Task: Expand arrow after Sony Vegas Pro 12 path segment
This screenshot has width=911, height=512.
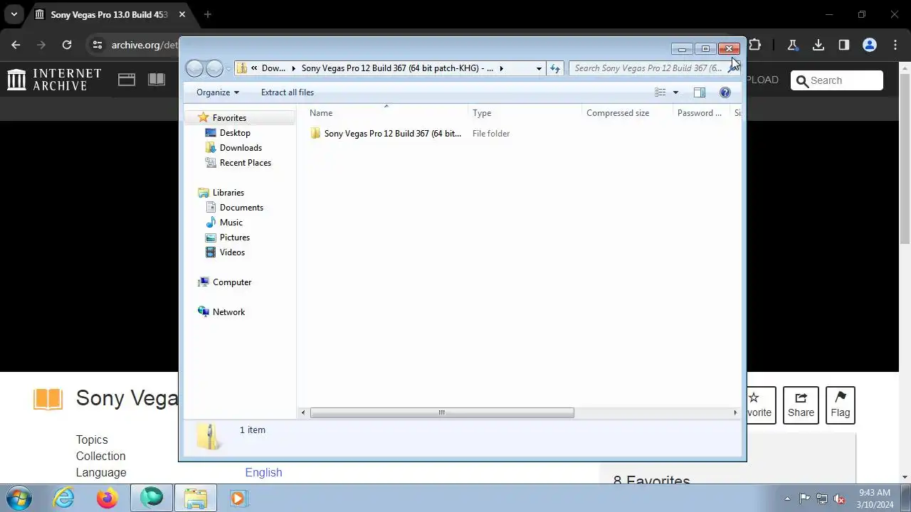Action: [x=501, y=68]
